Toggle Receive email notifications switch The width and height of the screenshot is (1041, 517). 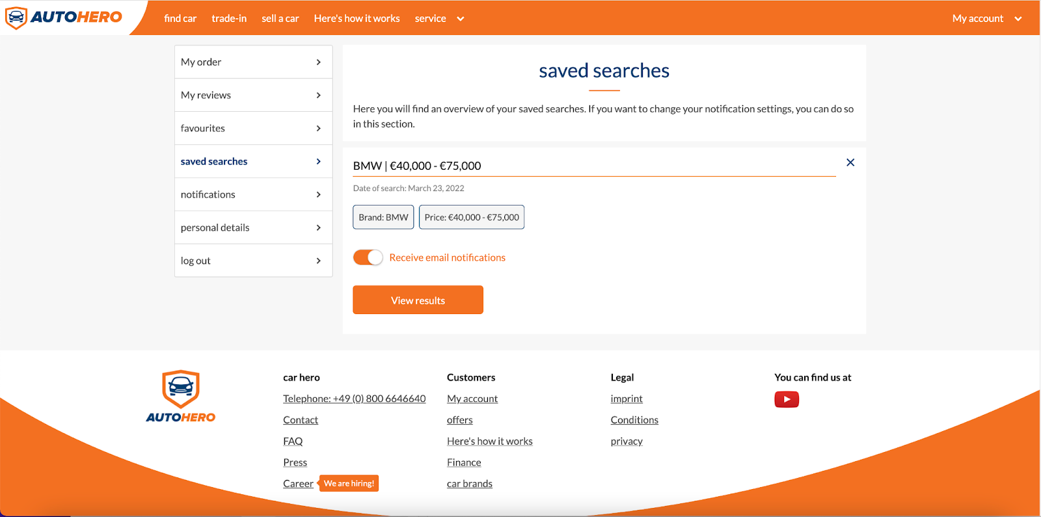(368, 258)
